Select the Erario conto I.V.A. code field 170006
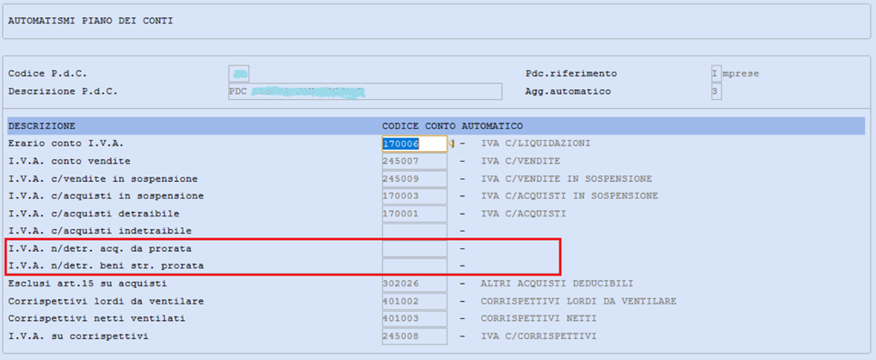Image resolution: width=876 pixels, height=360 pixels. tap(415, 144)
